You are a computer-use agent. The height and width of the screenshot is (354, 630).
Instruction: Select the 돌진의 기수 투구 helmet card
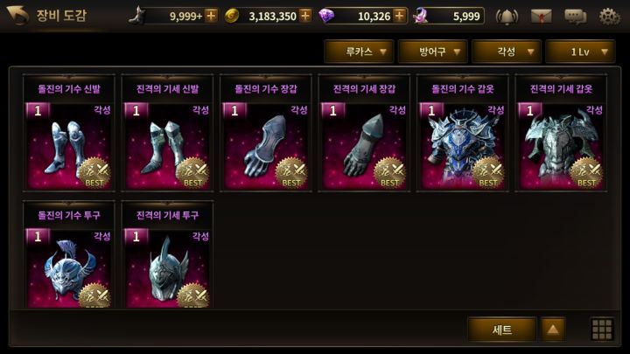69,255
